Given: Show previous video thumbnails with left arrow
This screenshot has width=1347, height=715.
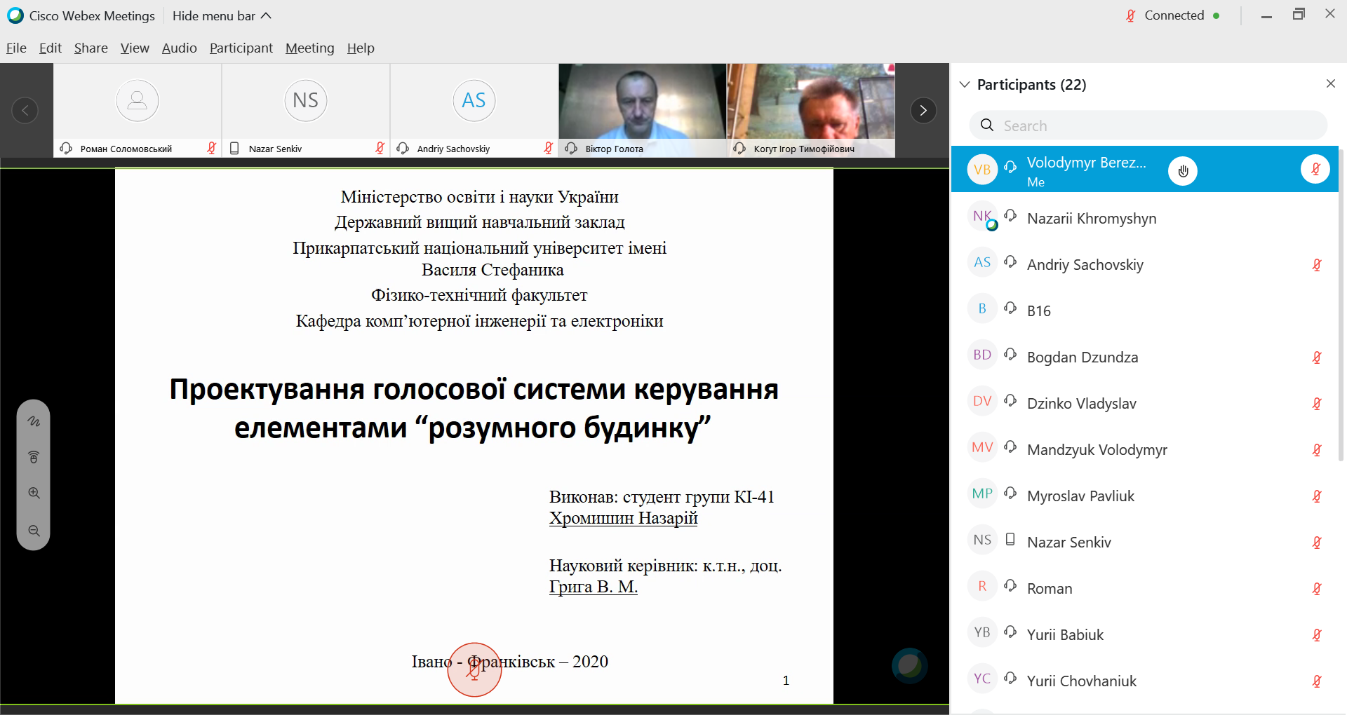Looking at the screenshot, I should (x=25, y=110).
